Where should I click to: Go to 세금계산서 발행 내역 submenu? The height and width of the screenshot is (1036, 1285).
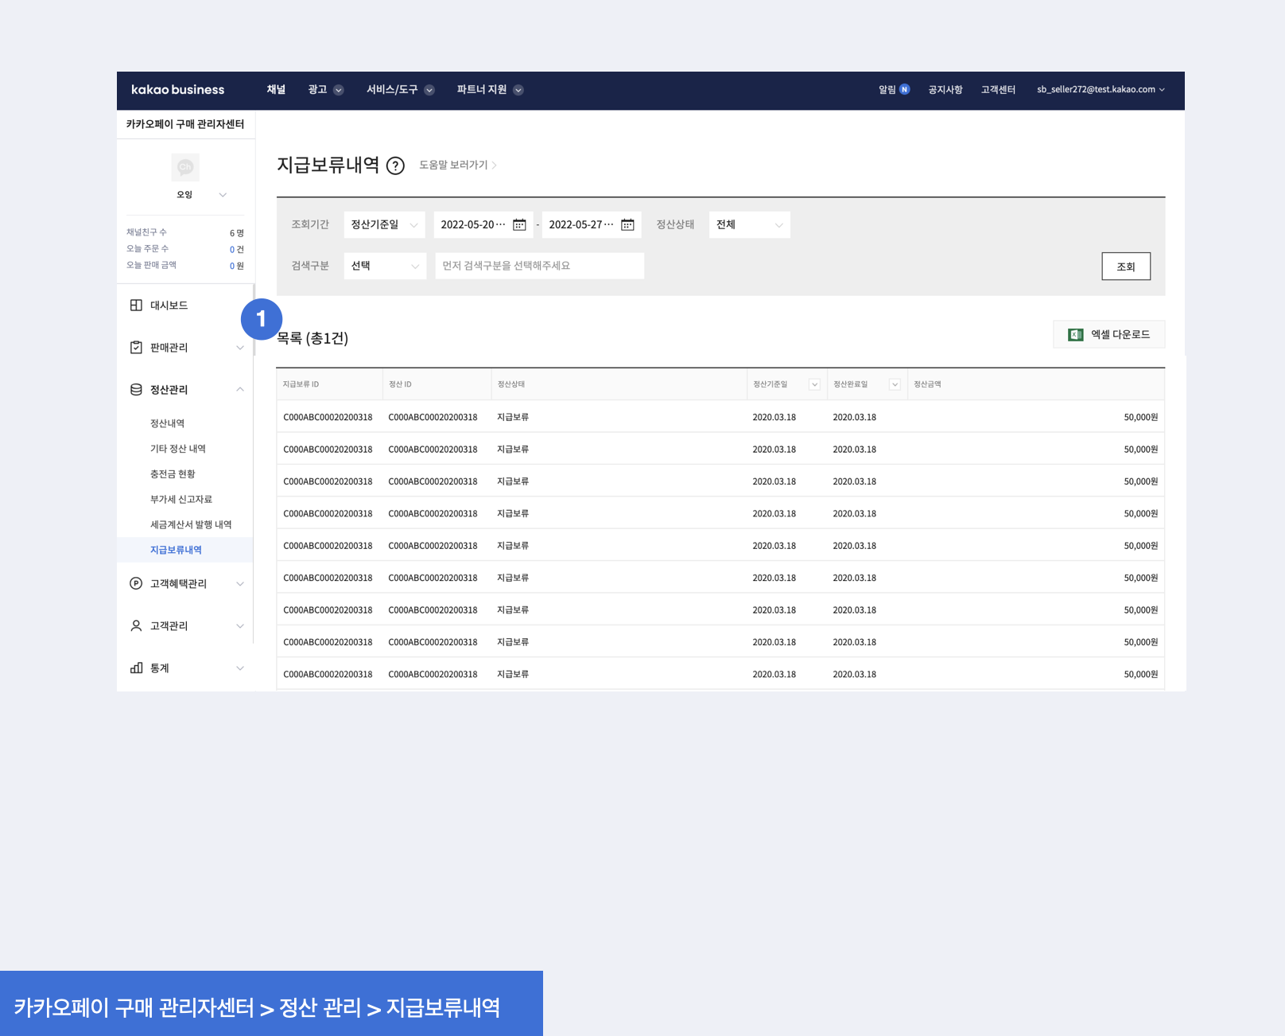[x=191, y=525]
